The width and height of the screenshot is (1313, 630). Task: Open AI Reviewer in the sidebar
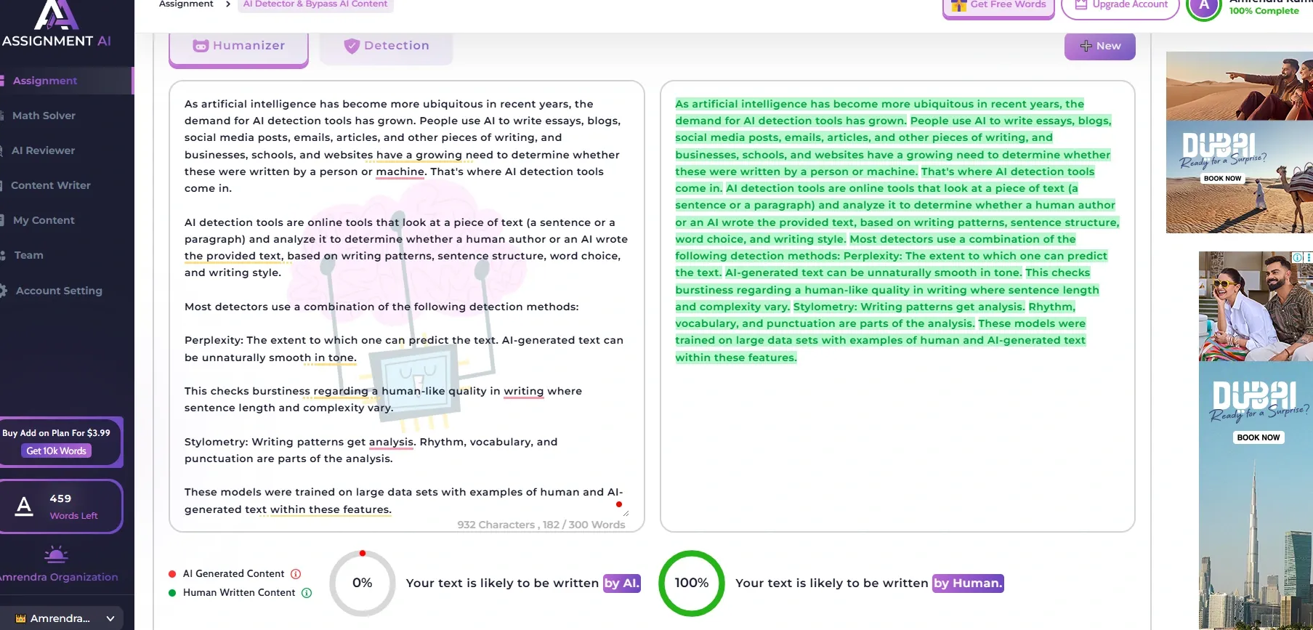pos(43,150)
